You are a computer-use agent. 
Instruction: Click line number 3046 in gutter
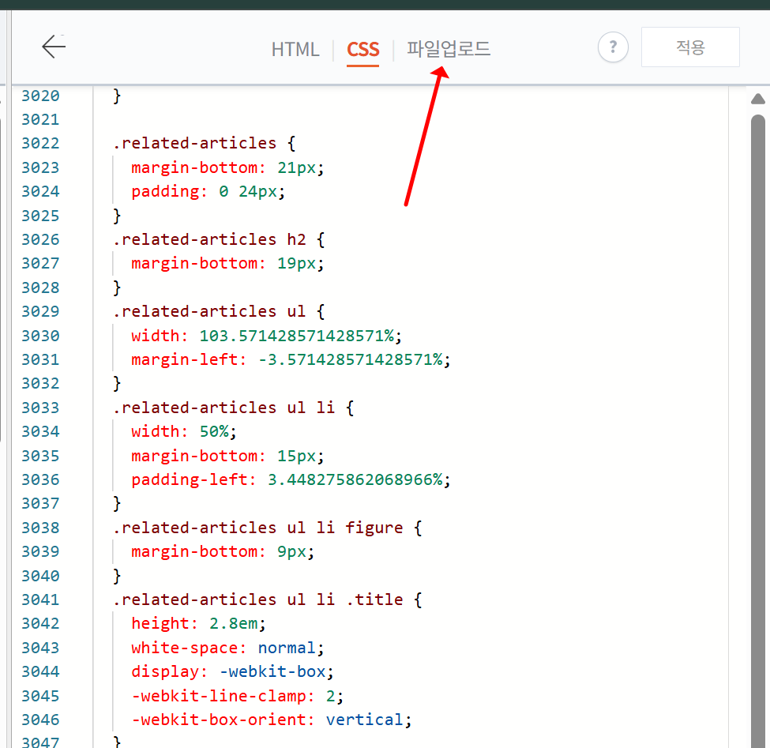(x=40, y=720)
